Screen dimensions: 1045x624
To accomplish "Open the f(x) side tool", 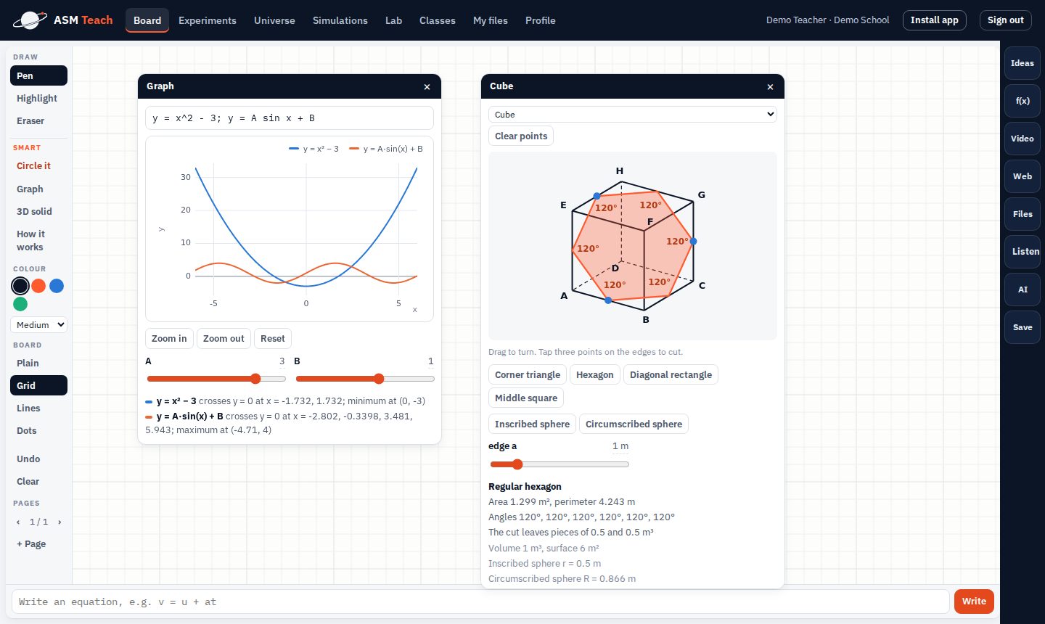I will point(1023,101).
